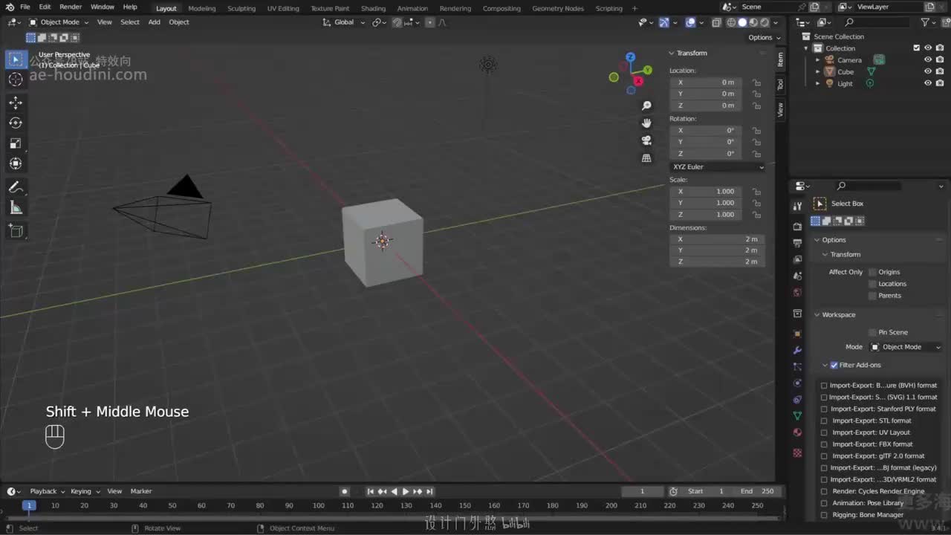
Task: Toggle lock for Rotation Z
Action: 756,154
